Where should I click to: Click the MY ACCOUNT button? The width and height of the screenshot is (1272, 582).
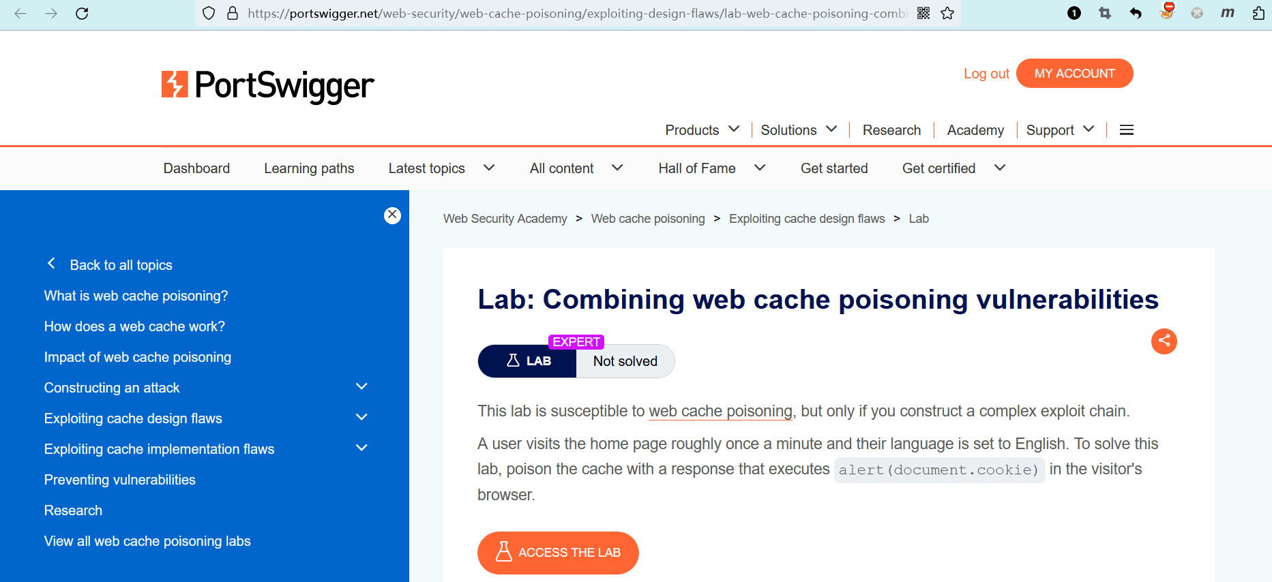[1074, 74]
